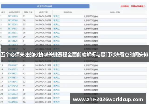This screenshot has height=107, width=149.
Task: Click the 京天红 trademark link in row 37447976
Action: coord(56,102)
